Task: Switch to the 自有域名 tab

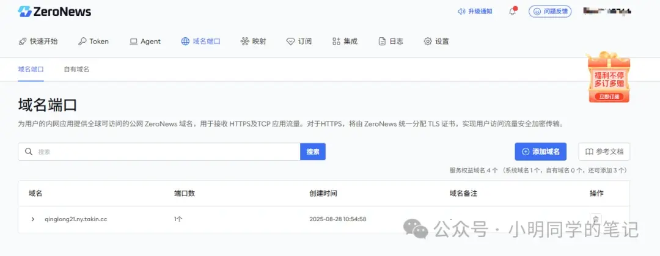Action: click(76, 69)
